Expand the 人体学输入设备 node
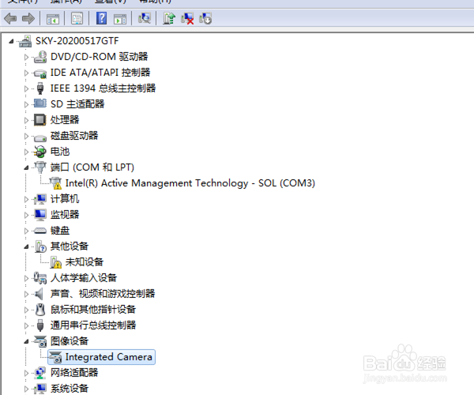Viewport: 474px width, 395px height. (x=26, y=278)
